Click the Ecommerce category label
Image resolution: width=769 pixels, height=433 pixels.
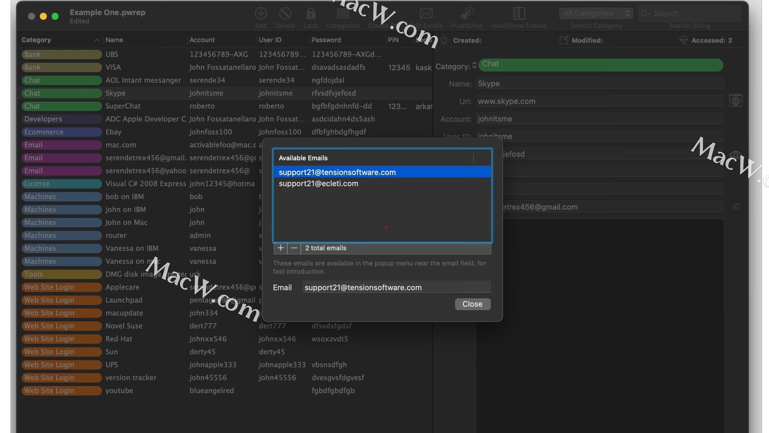[61, 132]
